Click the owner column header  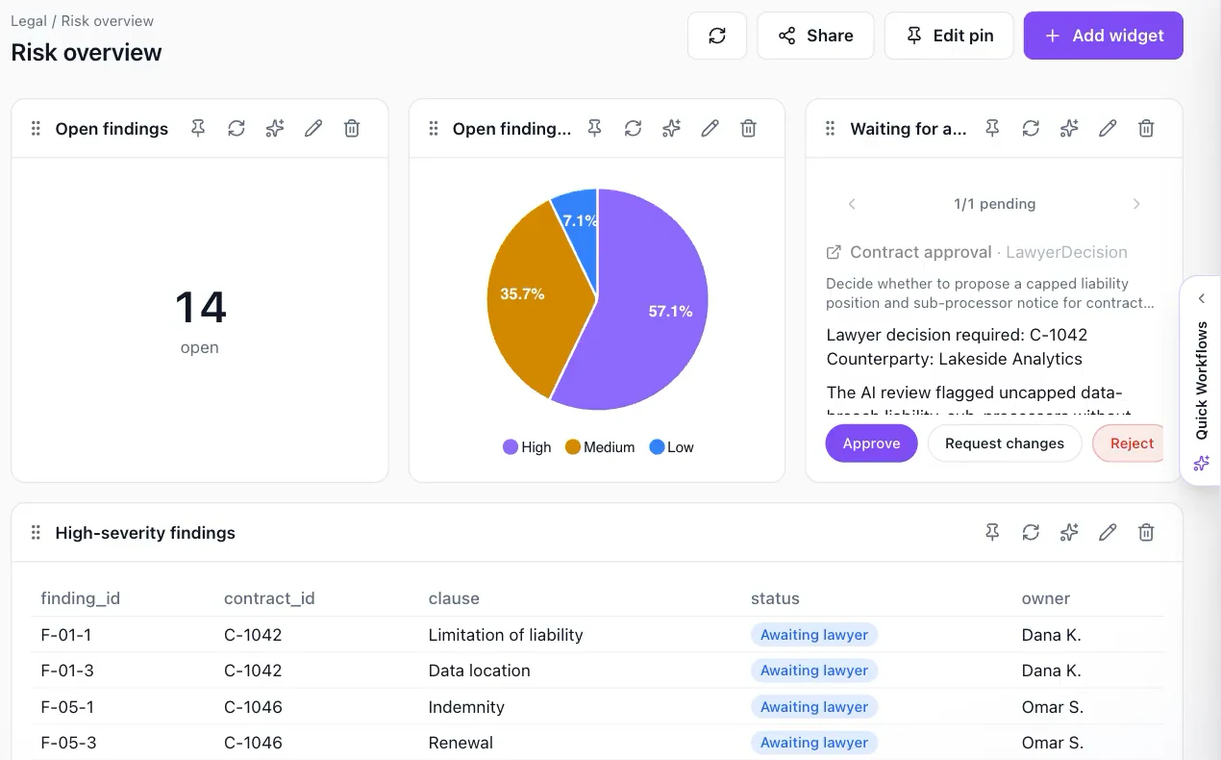(x=1046, y=598)
